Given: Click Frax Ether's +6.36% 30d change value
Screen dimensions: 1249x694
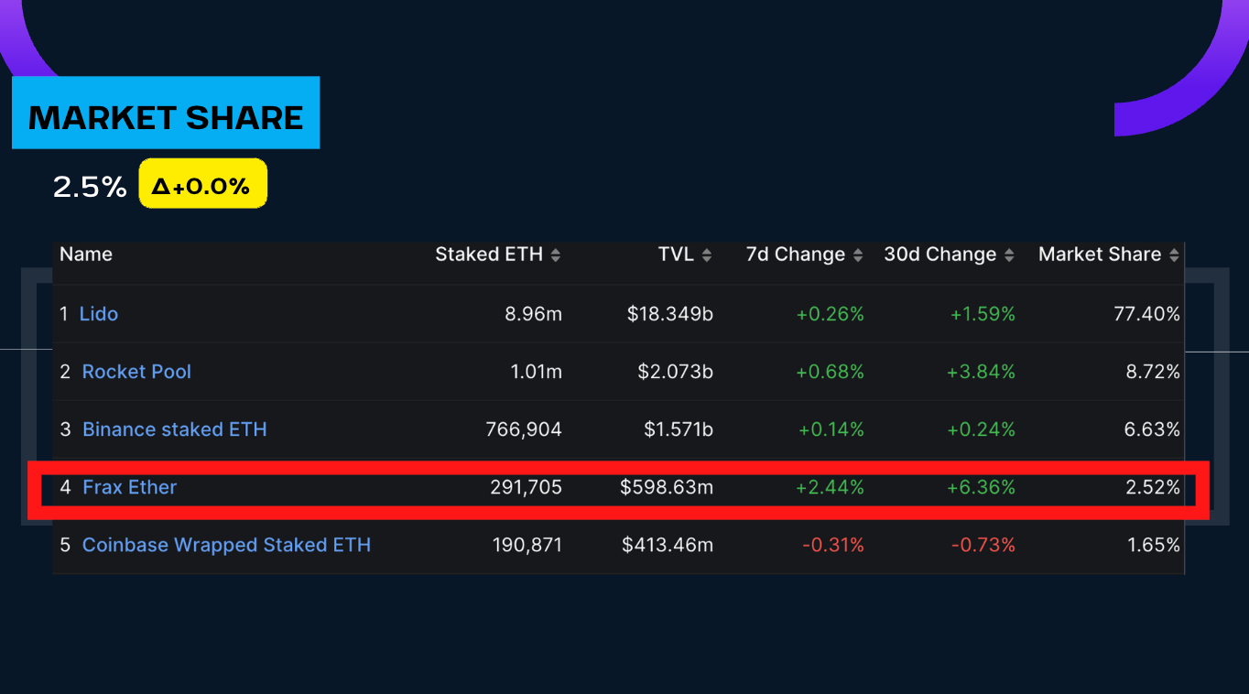Looking at the screenshot, I should click(x=981, y=487).
